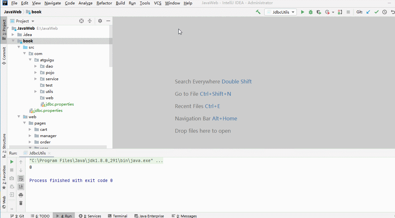
Task: Show more Run panel actions chevrons
Action: click(12, 209)
